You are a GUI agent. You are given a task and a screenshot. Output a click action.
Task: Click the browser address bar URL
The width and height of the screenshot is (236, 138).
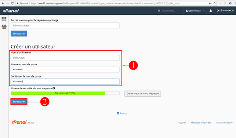[x=105, y=3]
